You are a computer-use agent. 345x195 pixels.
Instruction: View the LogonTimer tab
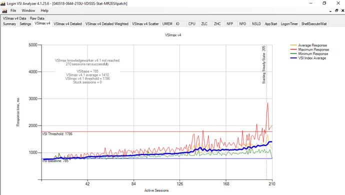tap(289, 24)
